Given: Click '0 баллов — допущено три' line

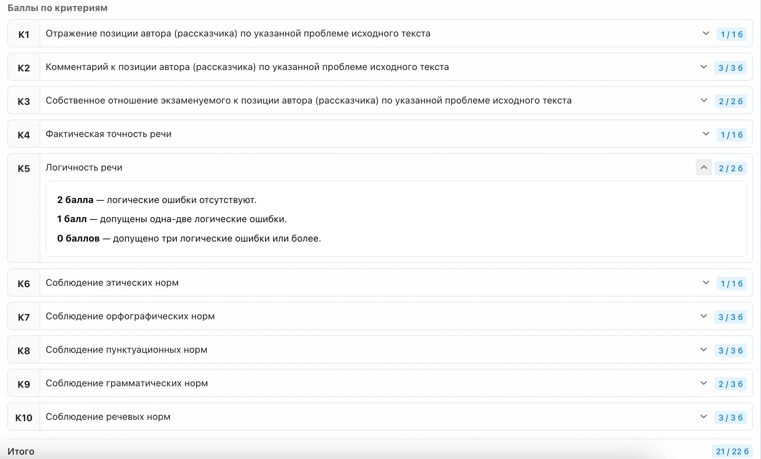Looking at the screenshot, I should click(189, 239).
